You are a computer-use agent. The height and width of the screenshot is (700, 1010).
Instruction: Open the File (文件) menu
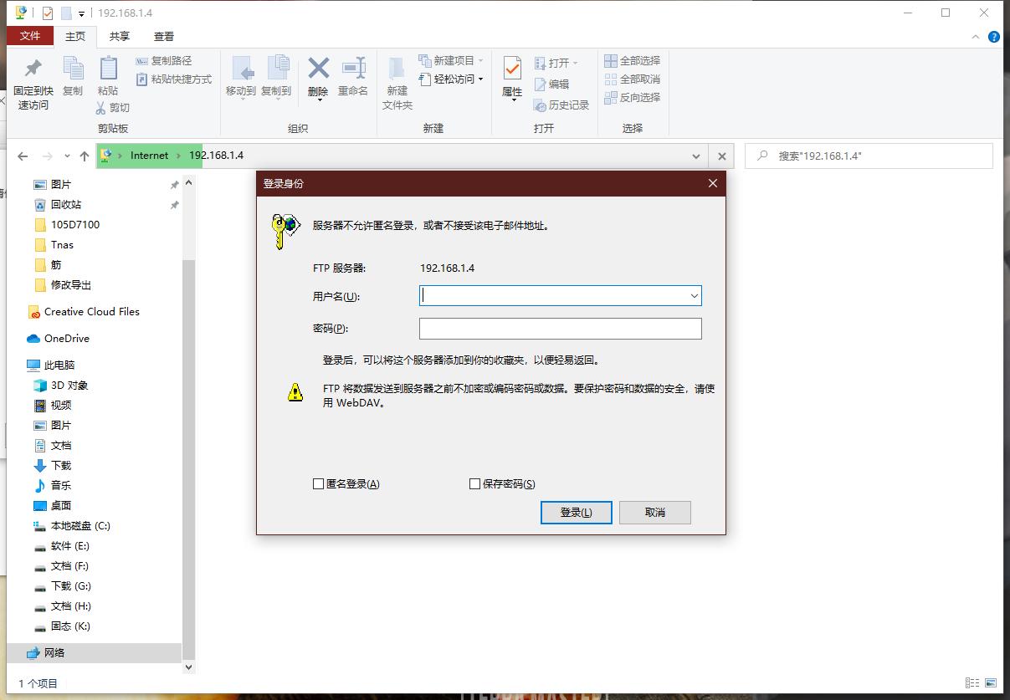[30, 36]
